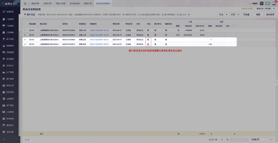Collapse the sidebar with bottom-left arrow

pos(4,140)
